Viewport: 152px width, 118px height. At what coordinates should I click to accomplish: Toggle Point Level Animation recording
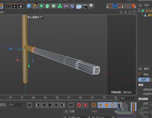125,105
